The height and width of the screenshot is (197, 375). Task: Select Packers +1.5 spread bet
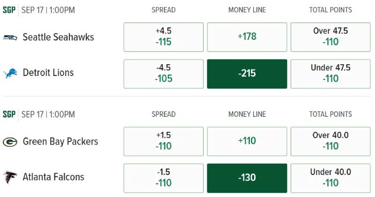164,141
